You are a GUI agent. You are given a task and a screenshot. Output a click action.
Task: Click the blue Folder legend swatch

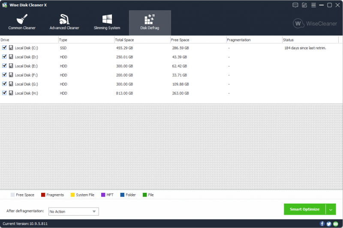tap(122, 195)
